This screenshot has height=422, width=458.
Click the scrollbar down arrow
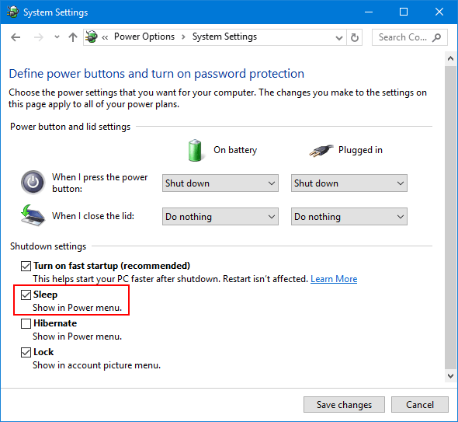(450, 376)
